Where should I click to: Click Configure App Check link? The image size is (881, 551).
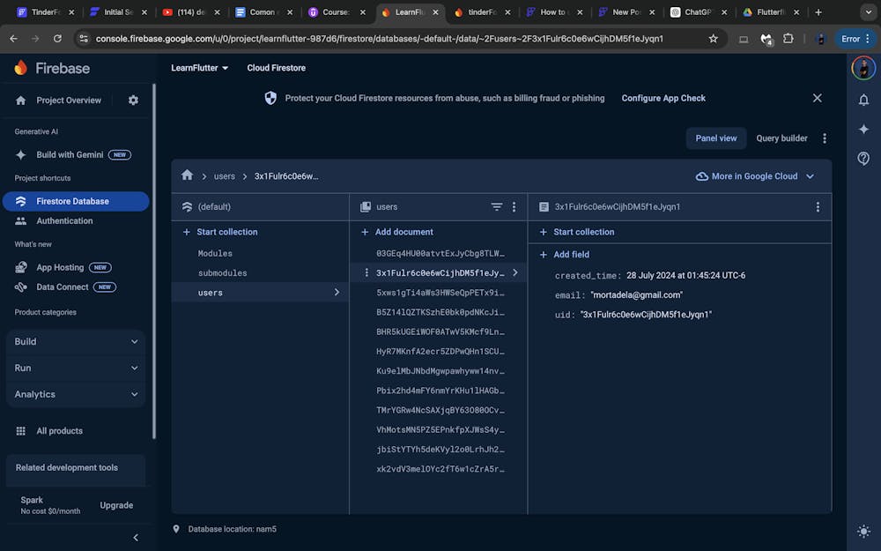pyautogui.click(x=663, y=98)
